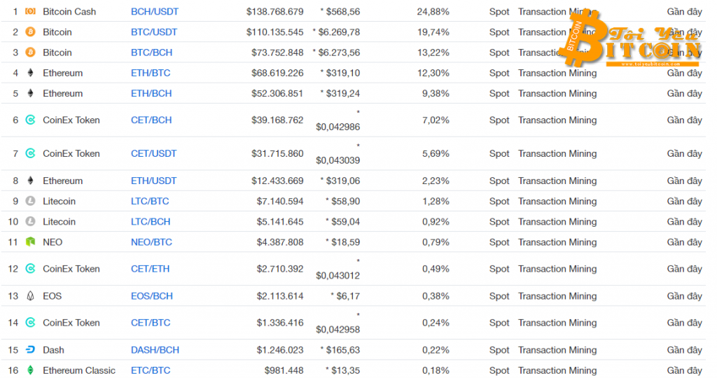This screenshot has height=378, width=717.
Task: Follow the DASH/BCH pair link
Action: pos(155,350)
